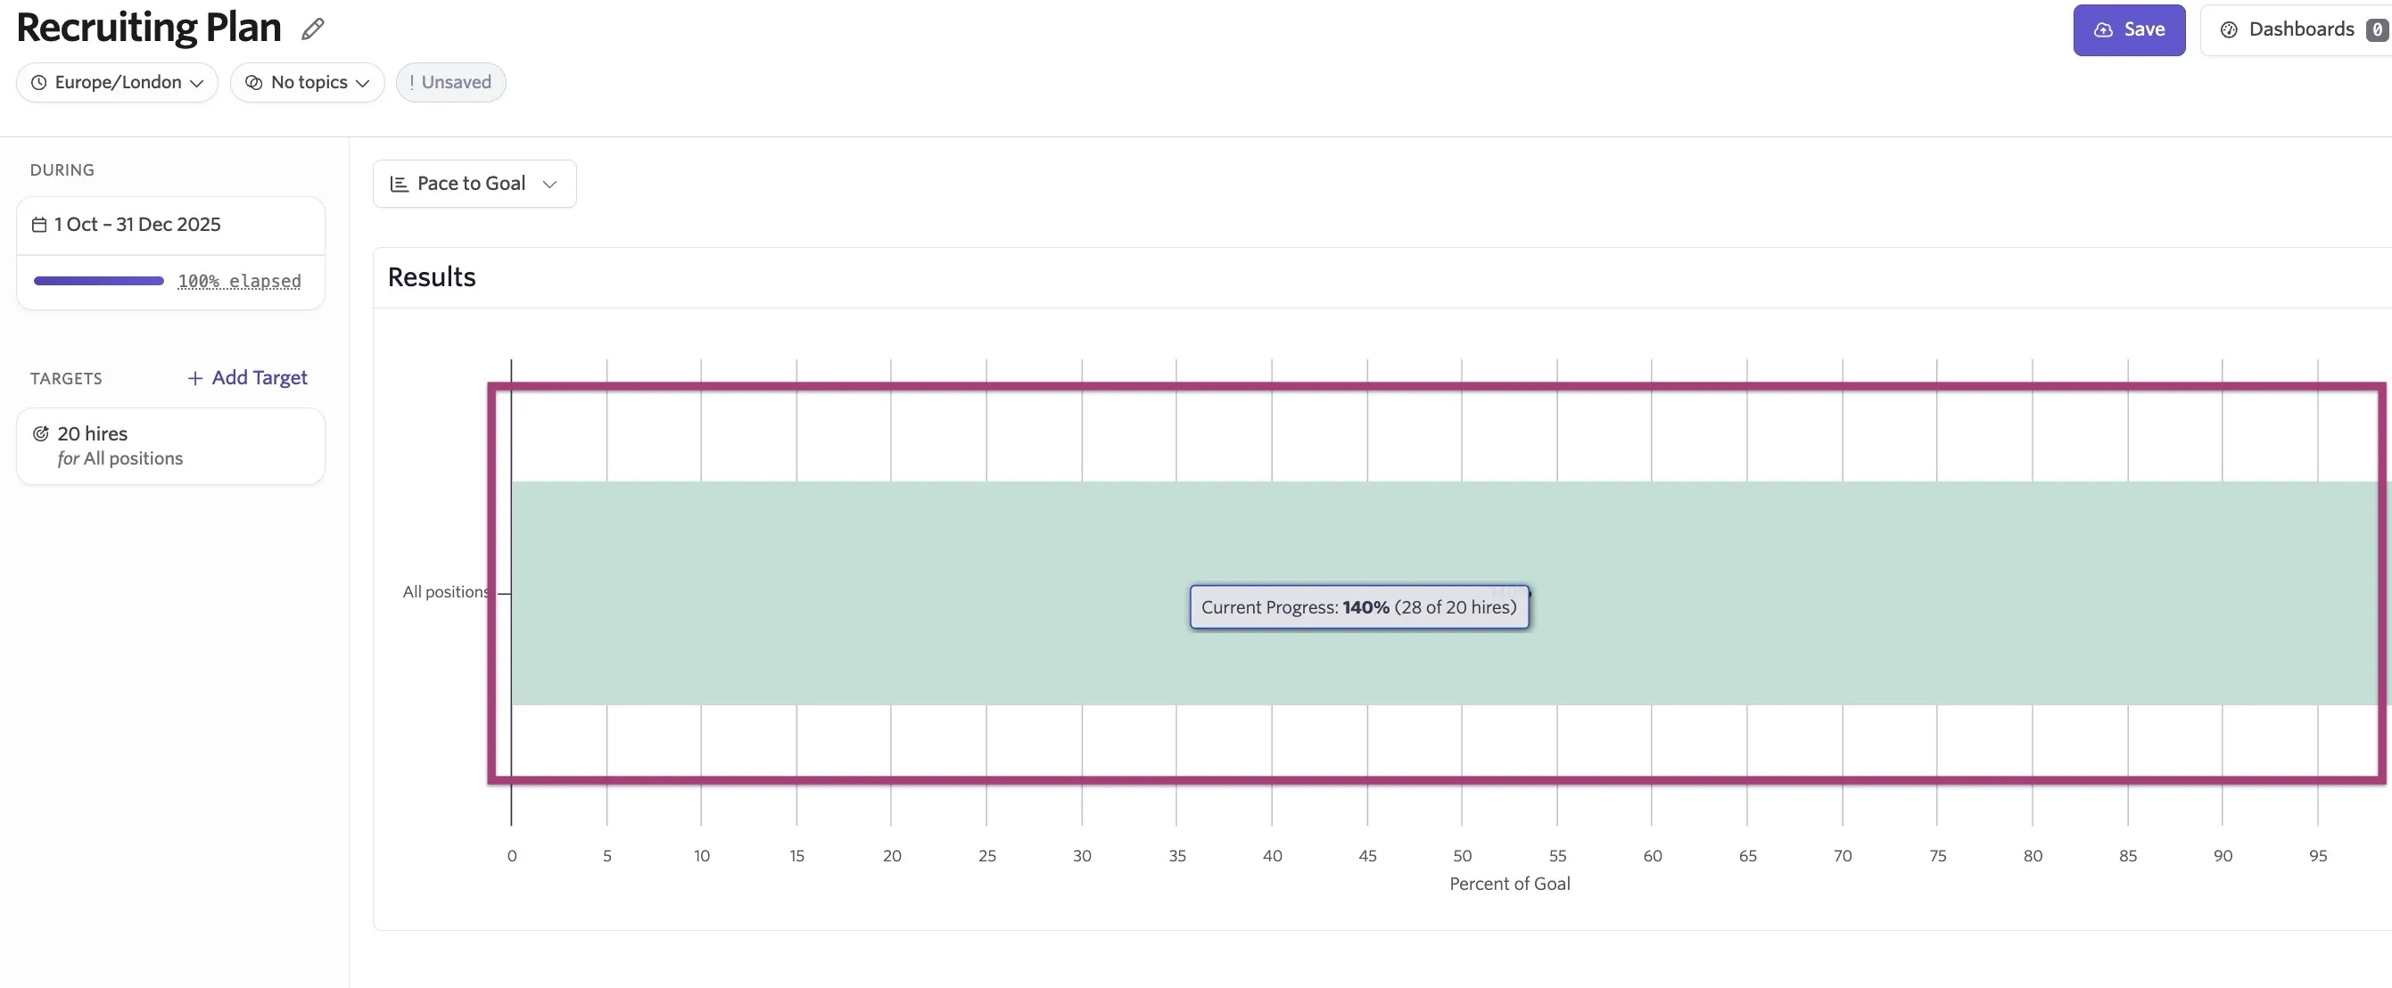Click the calendar icon in the date range

[x=39, y=225]
